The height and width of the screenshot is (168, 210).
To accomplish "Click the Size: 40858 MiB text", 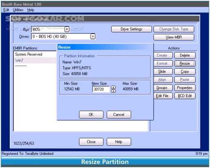I will tap(75, 74).
